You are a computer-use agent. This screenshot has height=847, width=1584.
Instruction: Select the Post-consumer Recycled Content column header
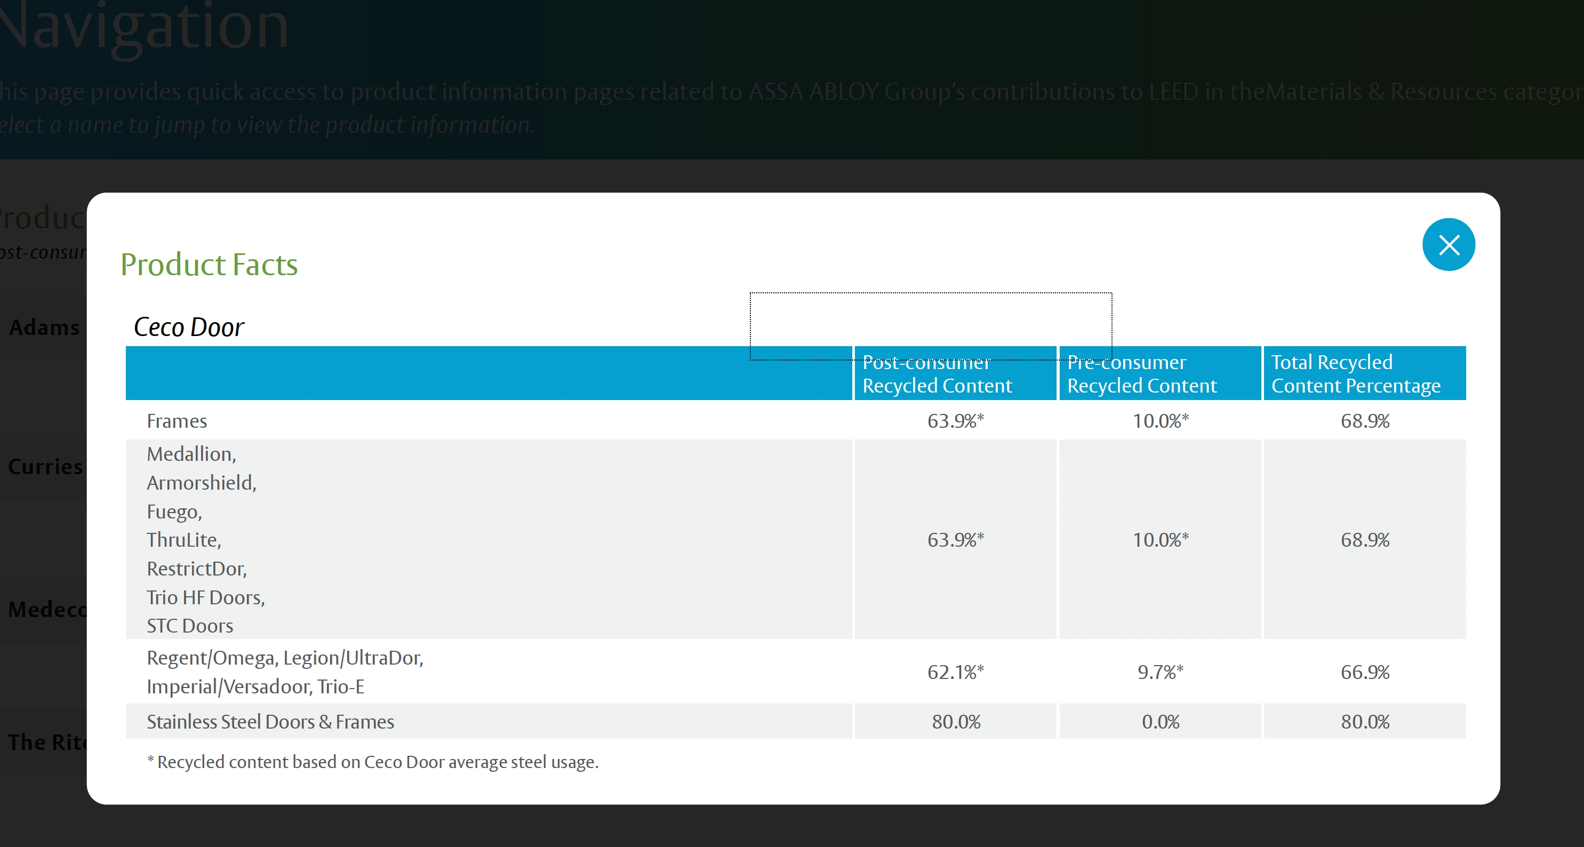(954, 374)
